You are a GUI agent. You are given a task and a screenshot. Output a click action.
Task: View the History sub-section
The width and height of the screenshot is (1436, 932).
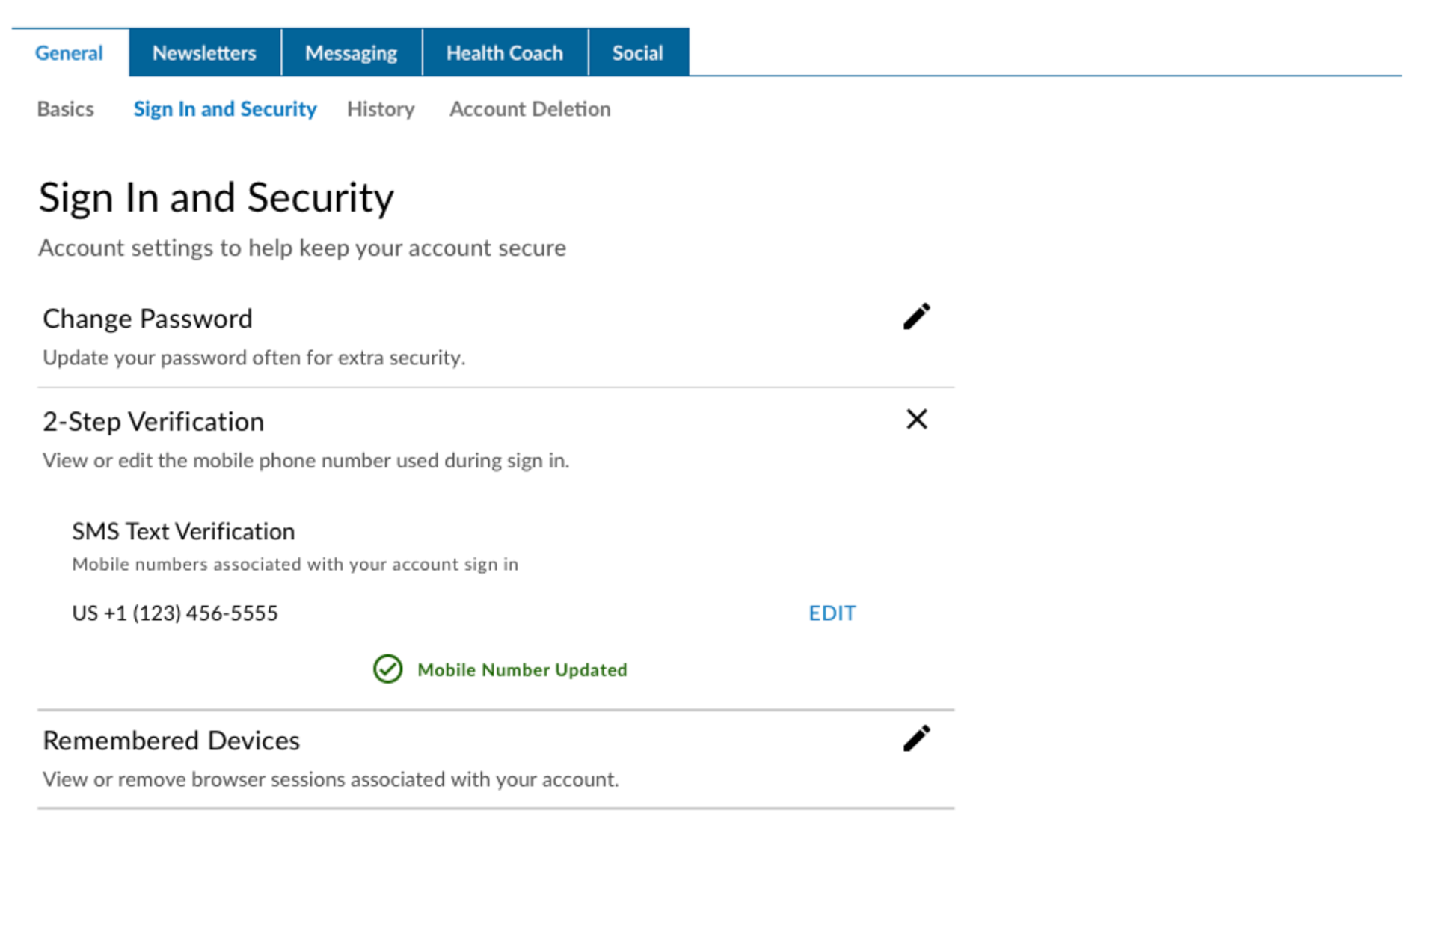pos(381,109)
